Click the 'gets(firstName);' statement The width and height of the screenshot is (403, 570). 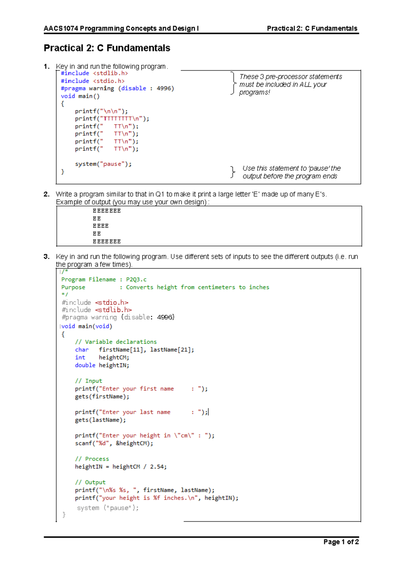click(x=102, y=397)
